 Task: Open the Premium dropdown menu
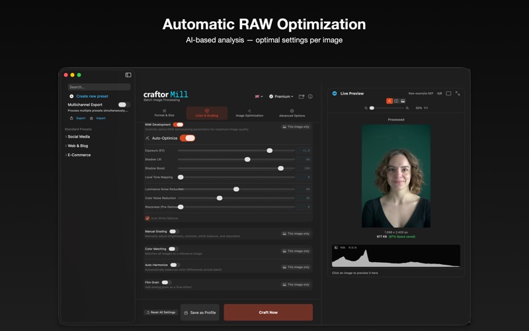pyautogui.click(x=281, y=96)
